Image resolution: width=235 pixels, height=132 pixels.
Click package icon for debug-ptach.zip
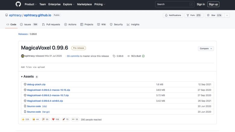25,84
